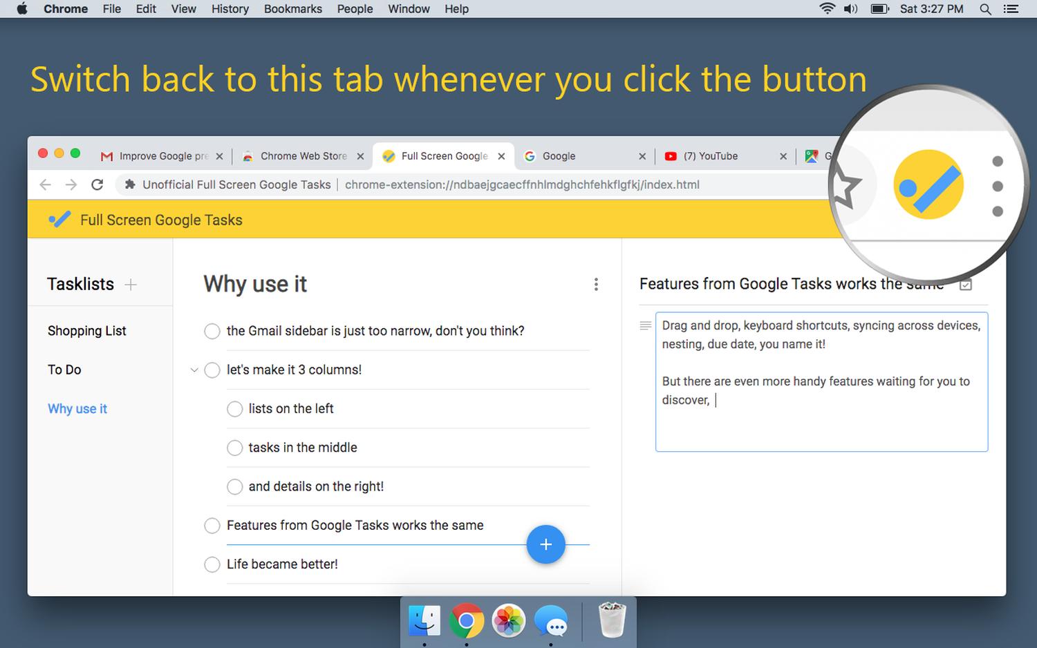Screen dimensions: 1037x648
Task: Click the blue add task plus button
Action: [545, 544]
